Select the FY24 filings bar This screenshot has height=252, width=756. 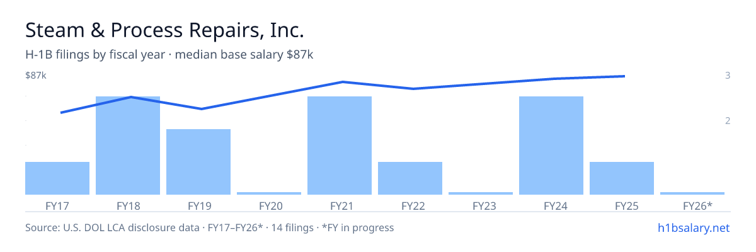551,146
